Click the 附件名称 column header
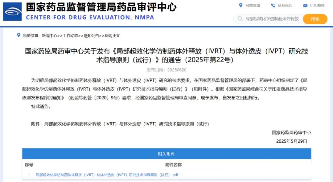333x182 pixels. point(173,165)
